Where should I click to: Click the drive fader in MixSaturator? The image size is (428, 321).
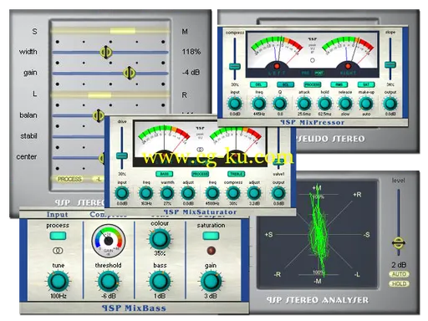(x=122, y=155)
